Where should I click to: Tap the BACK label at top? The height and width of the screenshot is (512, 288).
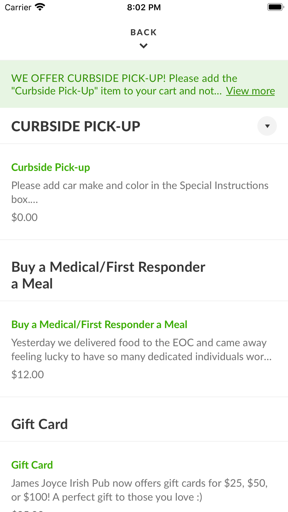143,32
